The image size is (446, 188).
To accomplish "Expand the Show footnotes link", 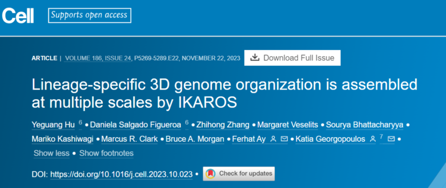I will click(x=106, y=153).
